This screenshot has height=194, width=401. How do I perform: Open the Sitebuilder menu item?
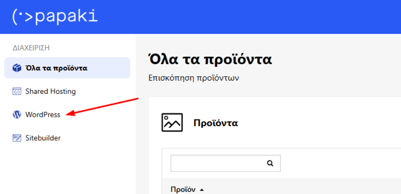[43, 138]
